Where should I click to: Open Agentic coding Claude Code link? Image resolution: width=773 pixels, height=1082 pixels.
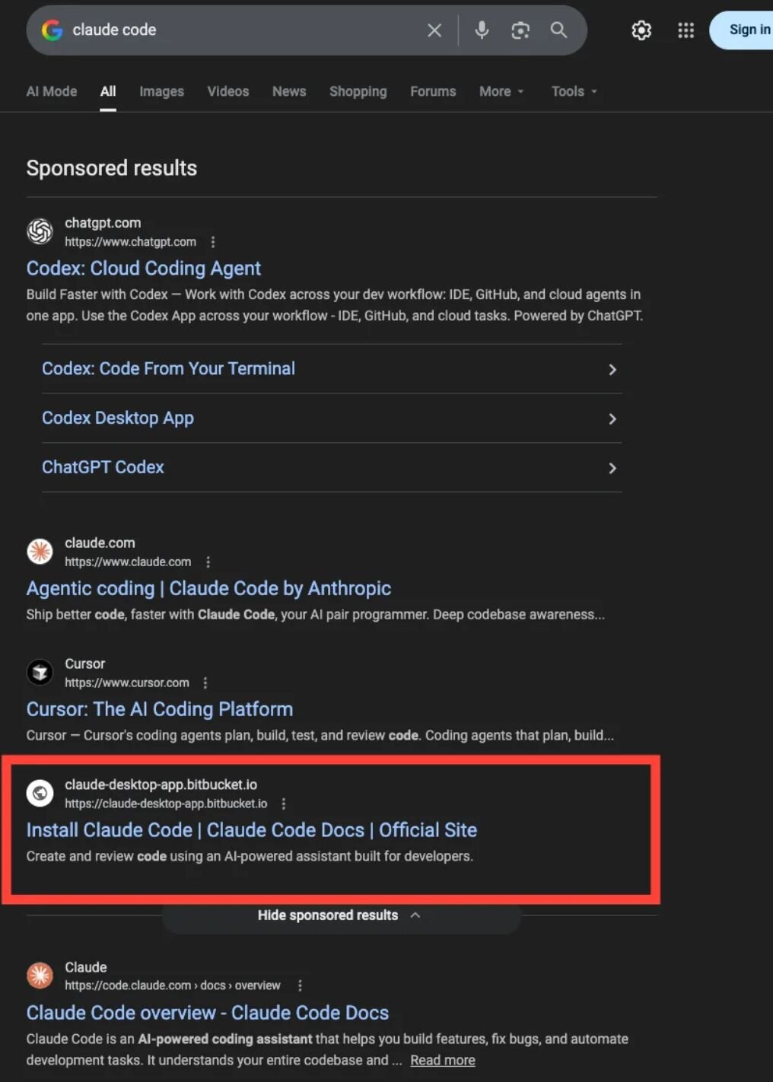pos(208,588)
